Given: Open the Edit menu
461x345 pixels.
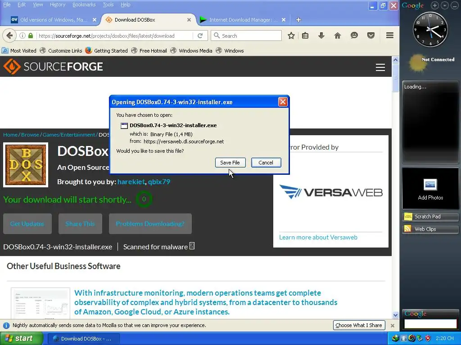Looking at the screenshot, I should pos(22,4).
